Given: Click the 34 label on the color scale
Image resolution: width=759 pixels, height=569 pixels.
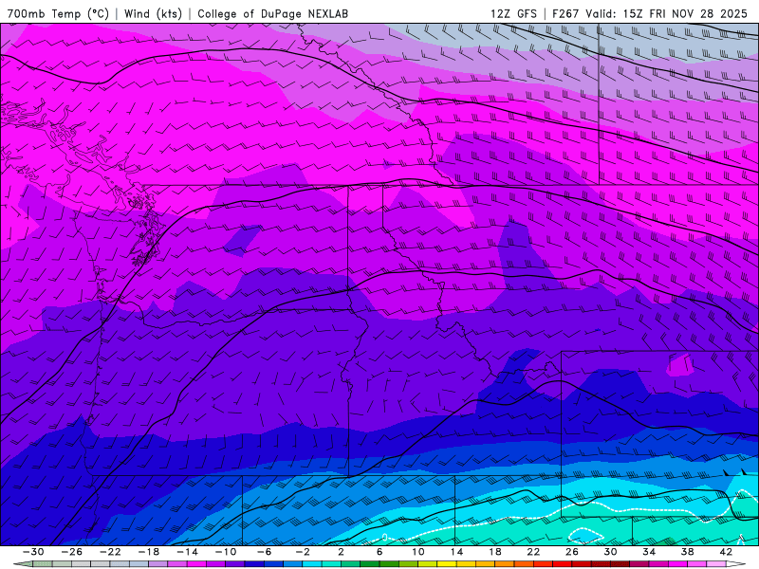Looking at the screenshot, I should [649, 552].
